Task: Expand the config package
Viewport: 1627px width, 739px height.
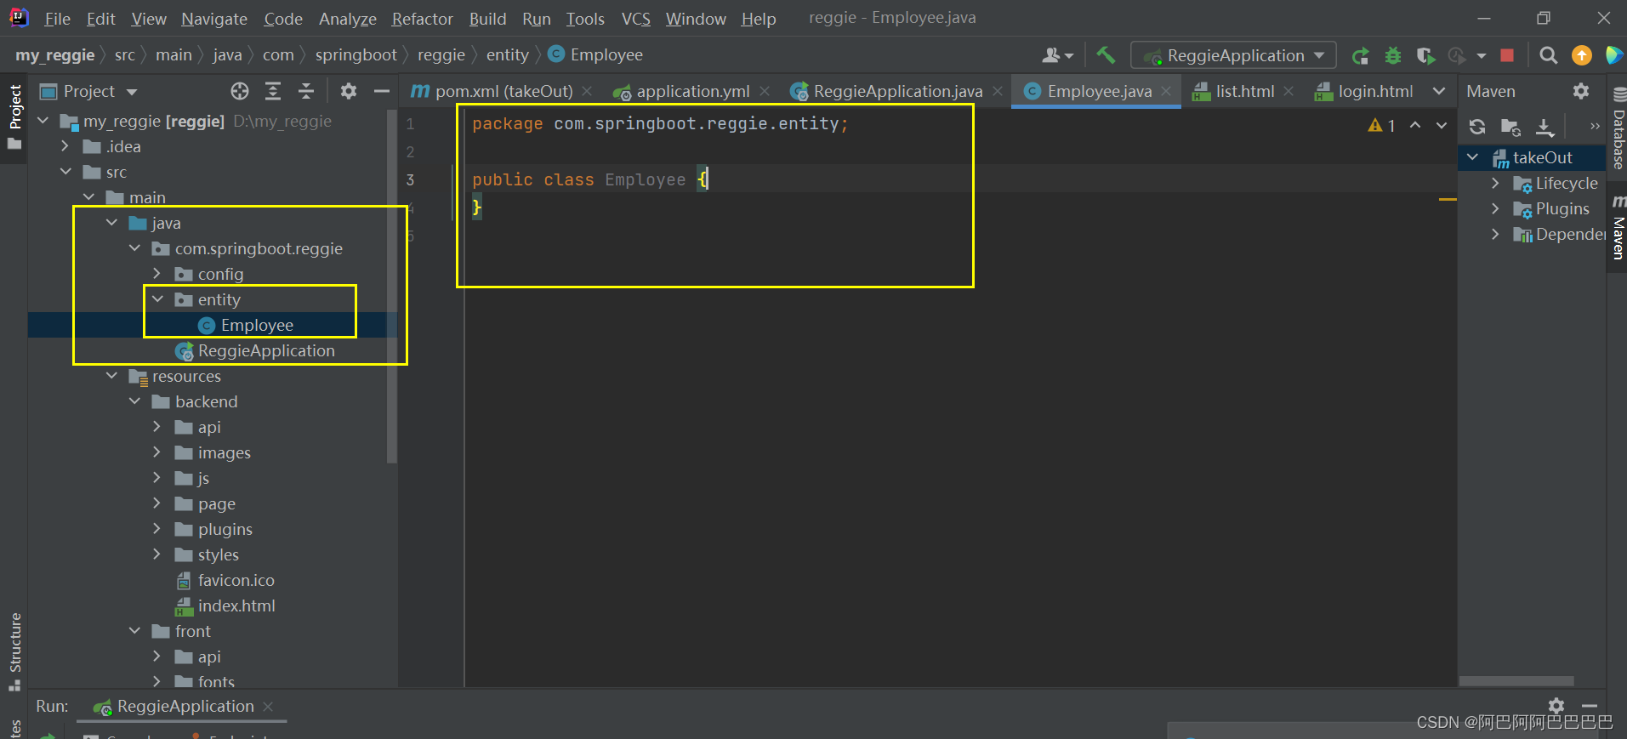Action: [157, 274]
